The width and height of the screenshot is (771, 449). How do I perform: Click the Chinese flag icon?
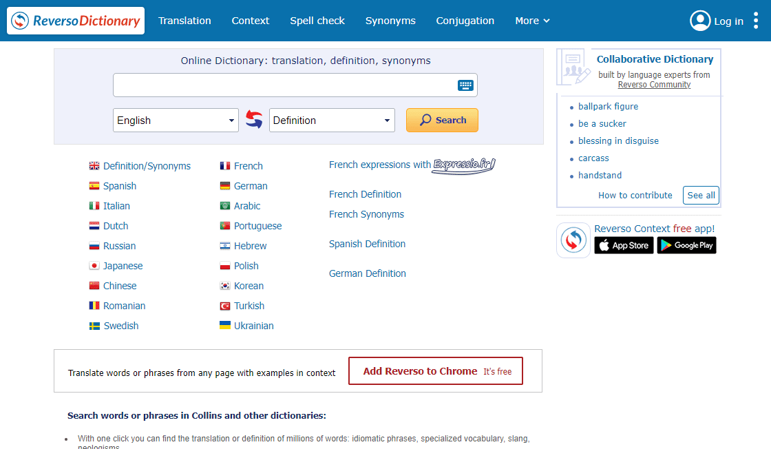coord(94,286)
